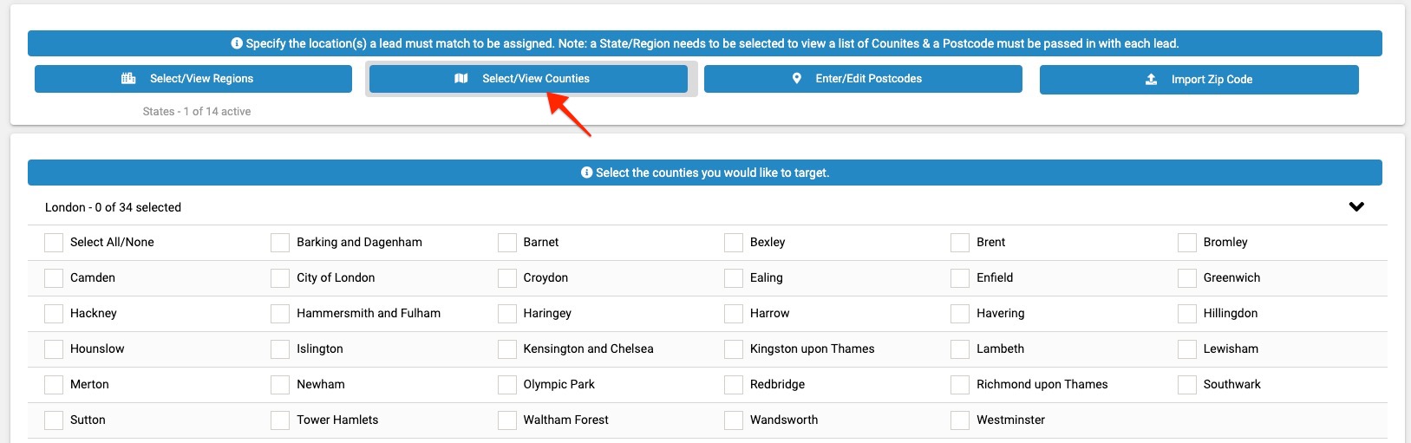Tick the Barking and Dagenham checkbox
Viewport: 1411px width, 443px height.
[280, 242]
